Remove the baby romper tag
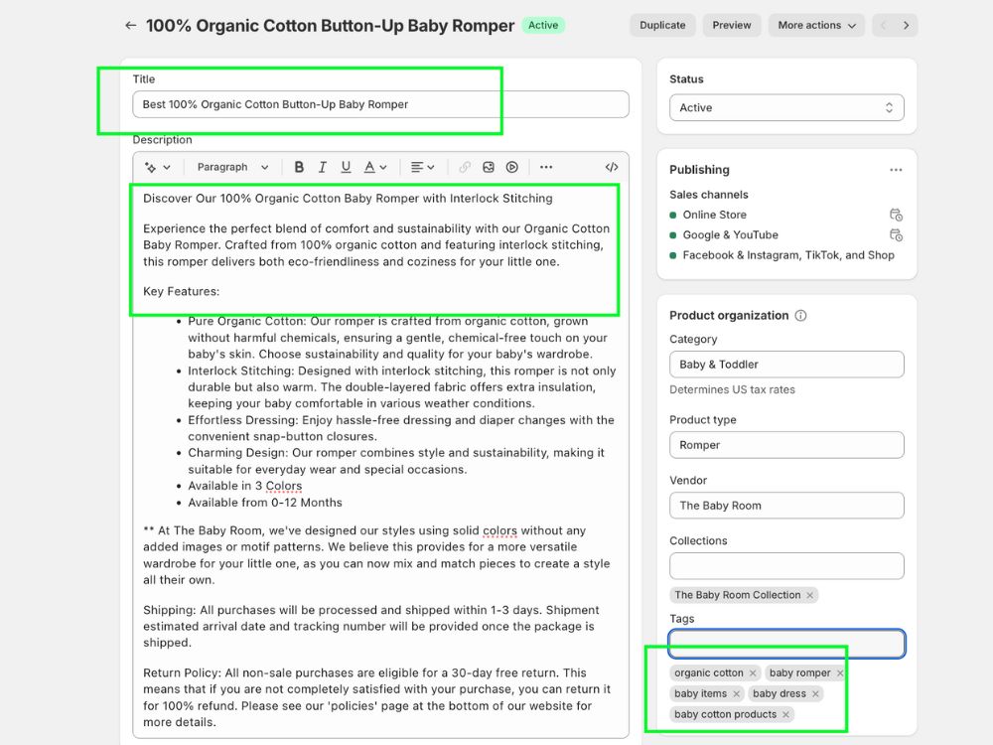993x745 pixels. click(x=840, y=673)
